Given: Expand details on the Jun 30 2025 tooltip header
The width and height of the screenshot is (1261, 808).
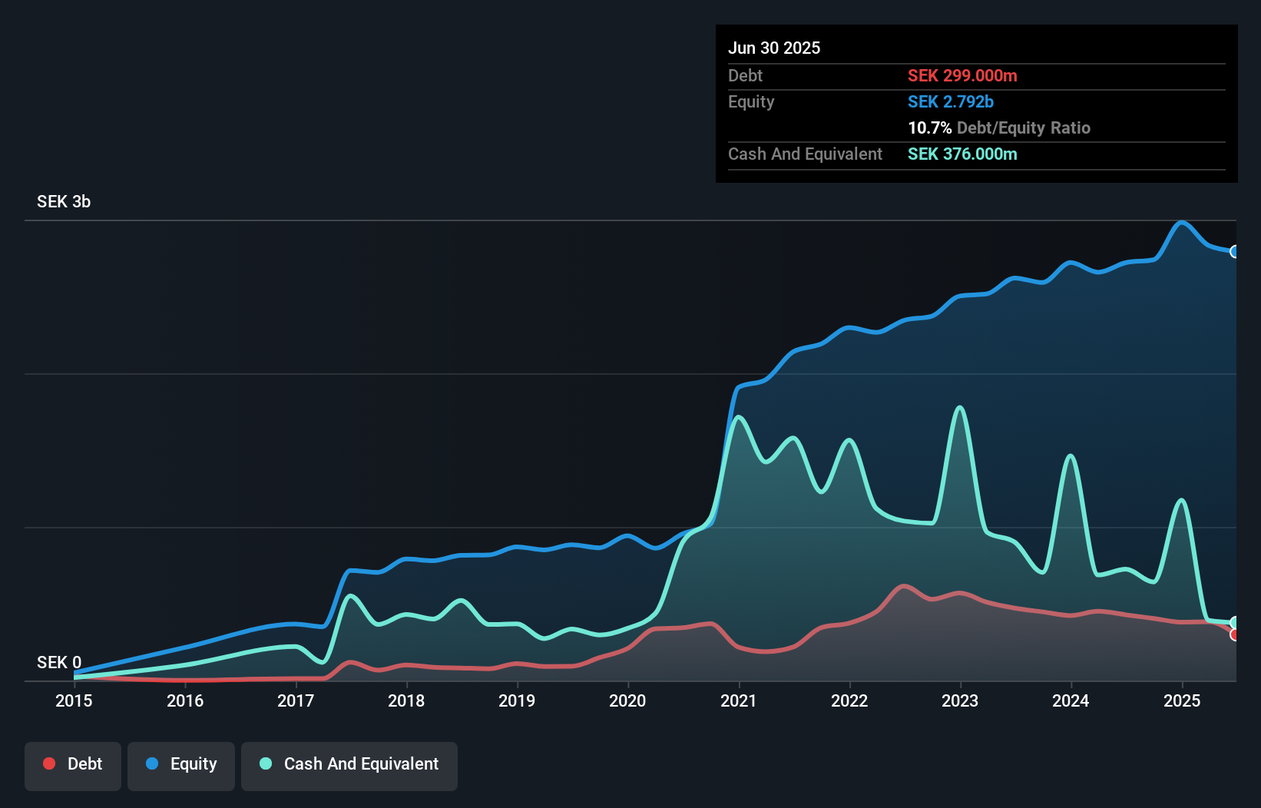Looking at the screenshot, I should pyautogui.click(x=774, y=48).
